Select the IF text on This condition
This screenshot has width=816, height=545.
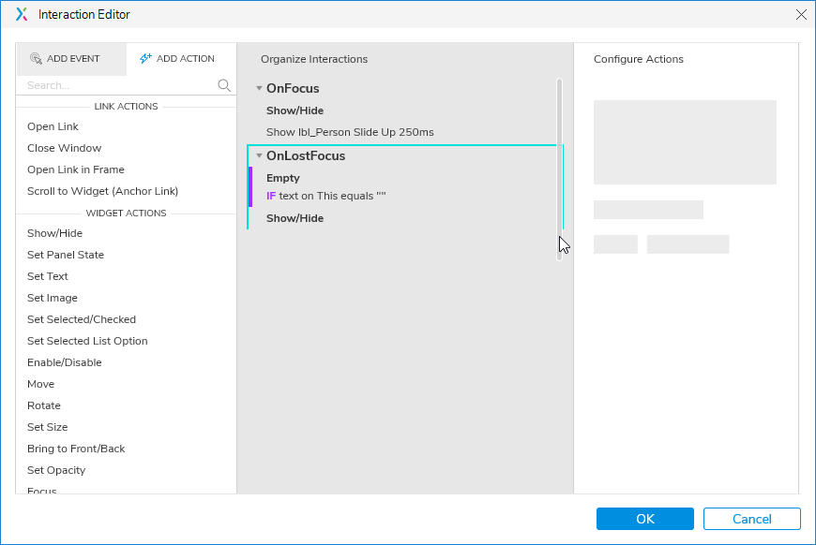pos(326,196)
